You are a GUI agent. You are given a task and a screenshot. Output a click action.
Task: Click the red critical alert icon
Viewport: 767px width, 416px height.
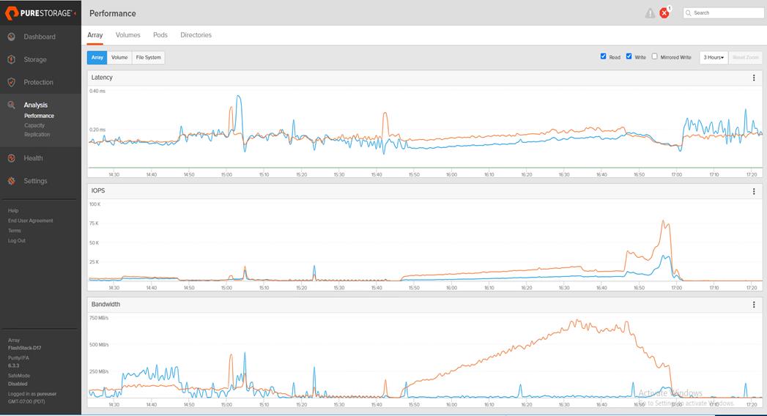pos(664,12)
